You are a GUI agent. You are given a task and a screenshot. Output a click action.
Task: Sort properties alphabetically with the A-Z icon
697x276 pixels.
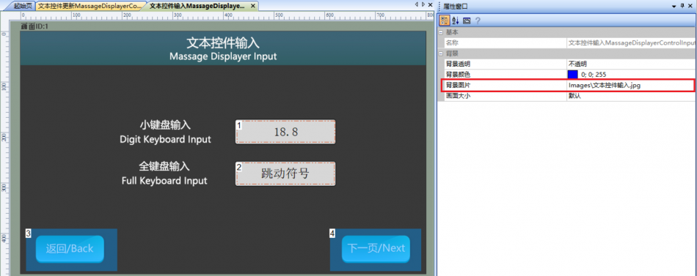(455, 20)
